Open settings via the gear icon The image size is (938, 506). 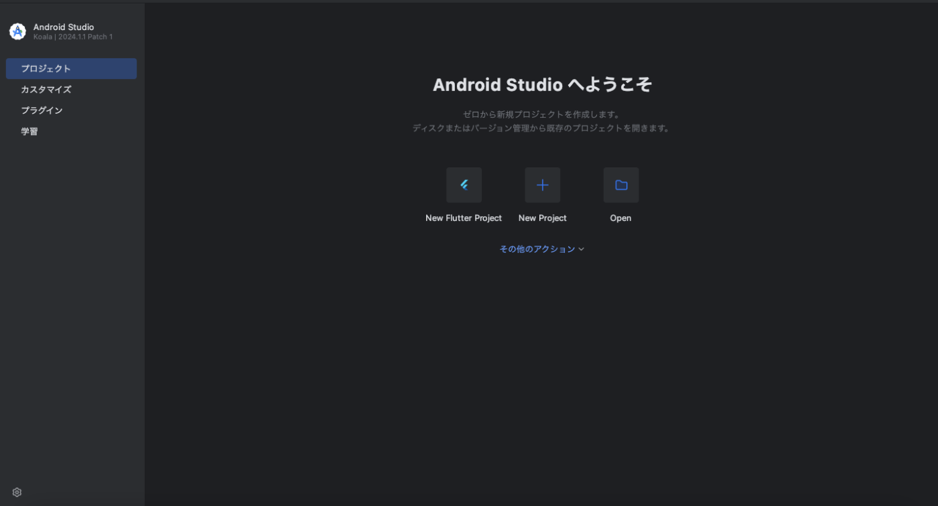click(17, 492)
